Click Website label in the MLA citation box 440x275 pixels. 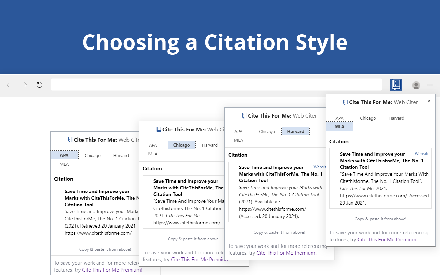[x=422, y=154]
